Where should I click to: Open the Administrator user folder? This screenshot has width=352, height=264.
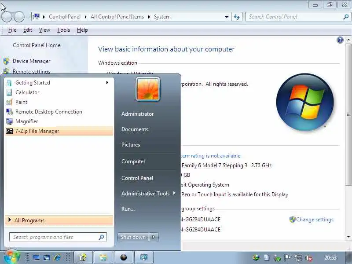[x=137, y=114]
